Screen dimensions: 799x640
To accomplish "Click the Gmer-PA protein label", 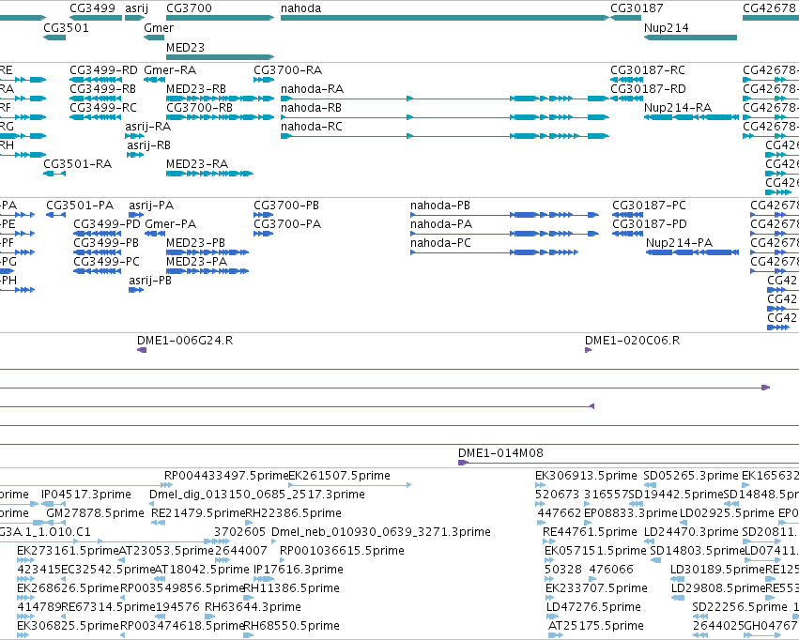I will 170,224.
